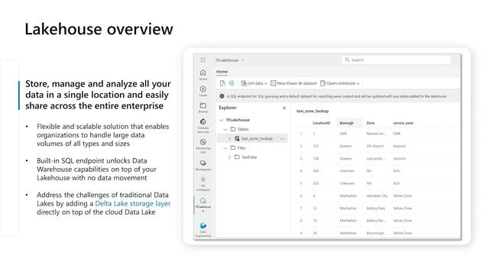Collapse the TFLakehouse tree root
Viewport: 489px width, 275px height.
221,120
